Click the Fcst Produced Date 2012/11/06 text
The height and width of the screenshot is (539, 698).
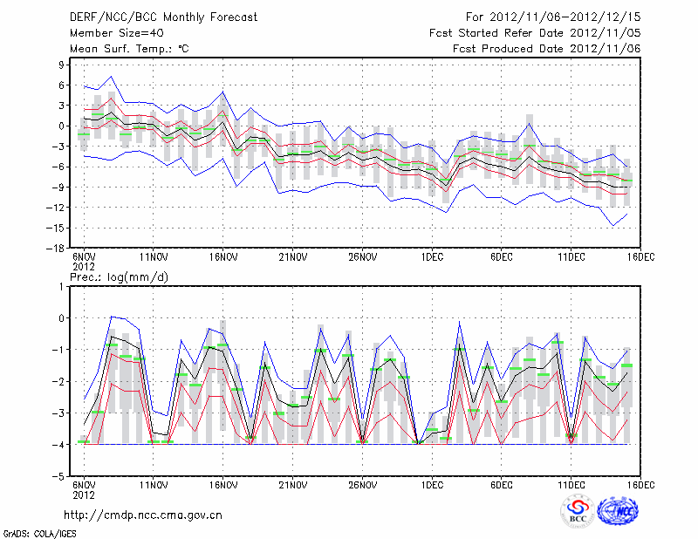pyautogui.click(x=546, y=49)
